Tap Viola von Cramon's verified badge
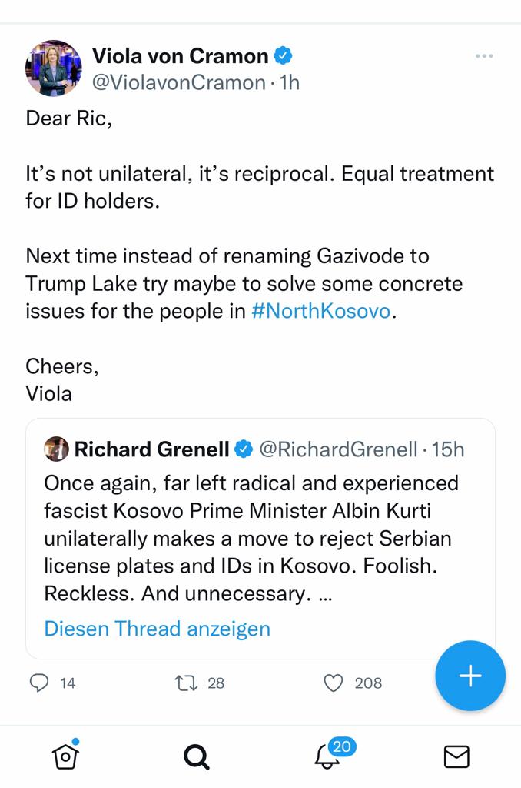This screenshot has height=788, width=521. tap(284, 55)
